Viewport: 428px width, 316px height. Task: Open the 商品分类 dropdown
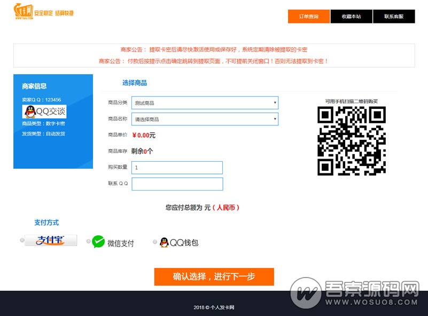(x=205, y=102)
